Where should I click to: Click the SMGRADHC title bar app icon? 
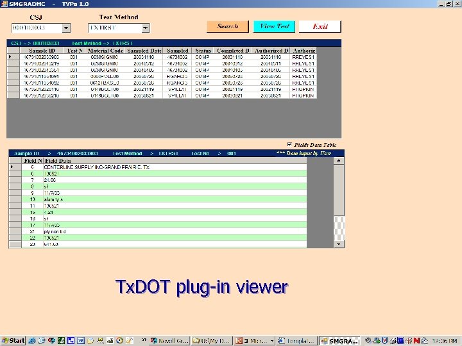pyautogui.click(x=4, y=4)
